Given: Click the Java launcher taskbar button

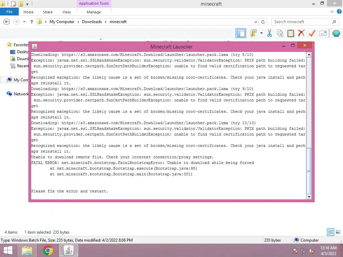Looking at the screenshot, I should pos(69,250).
